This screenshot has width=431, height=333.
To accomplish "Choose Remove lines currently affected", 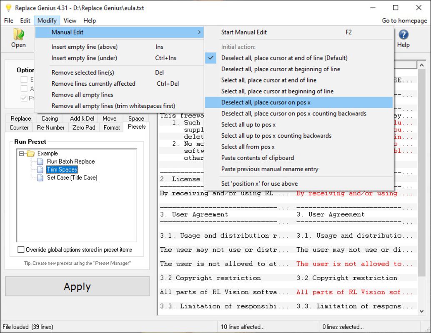I will (x=119, y=84).
